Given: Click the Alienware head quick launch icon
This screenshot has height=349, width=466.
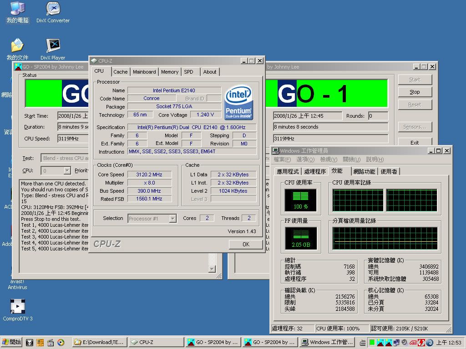Looking at the screenshot, I should click(x=29, y=342).
